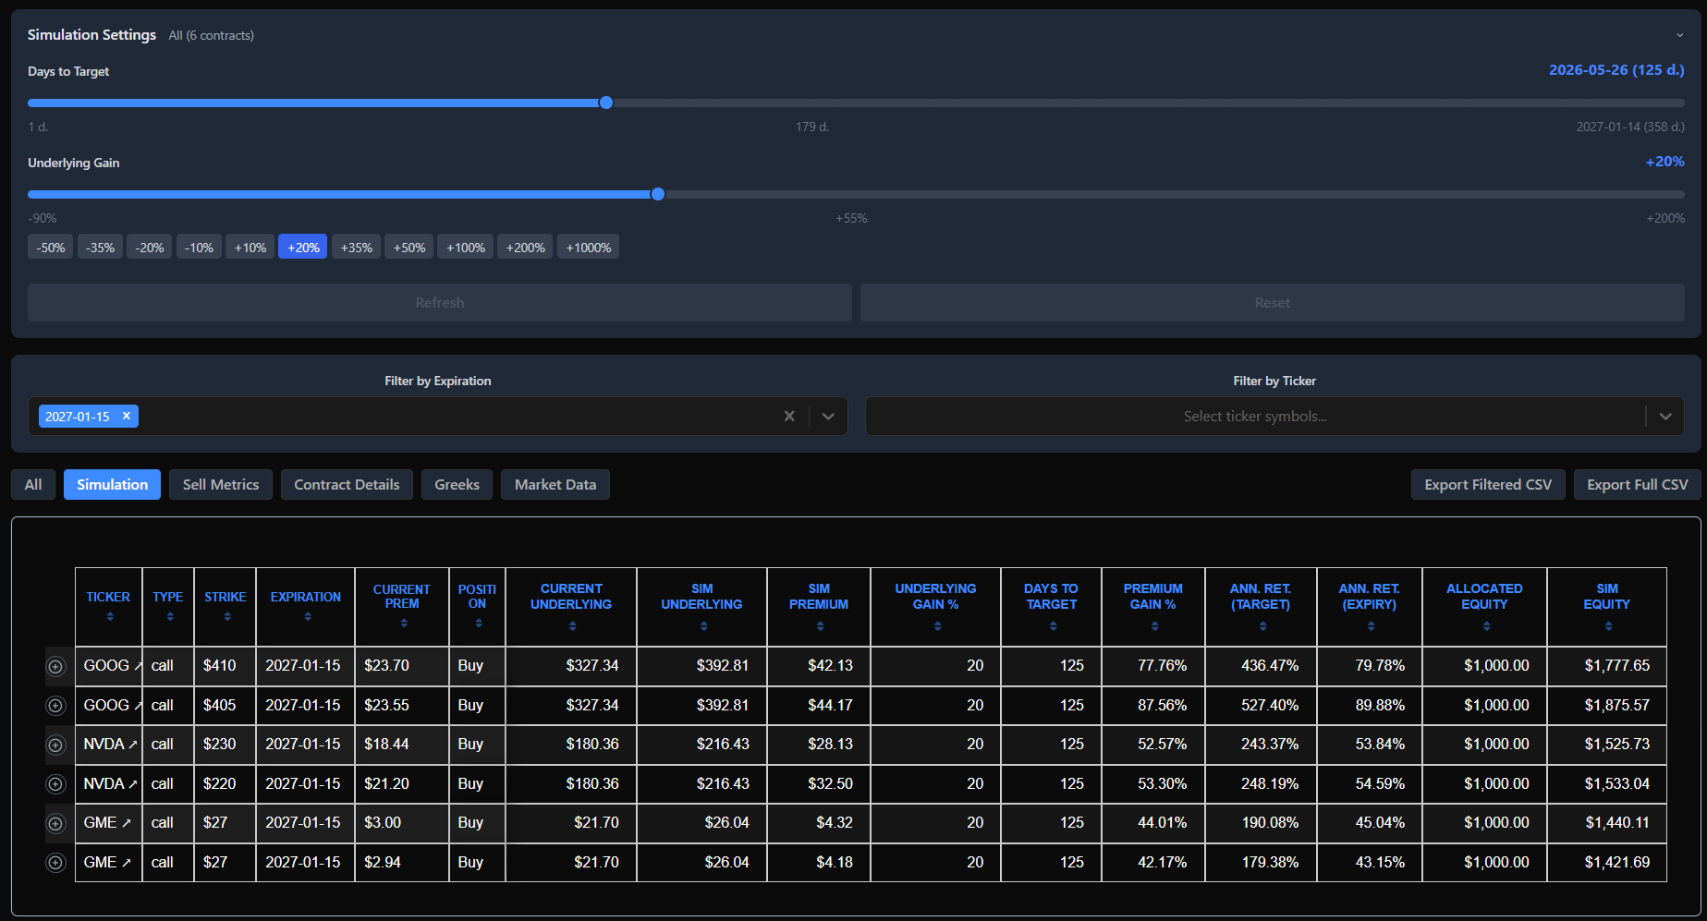The image size is (1707, 921).
Task: Click the Export Filtered CSV button
Action: click(x=1488, y=484)
